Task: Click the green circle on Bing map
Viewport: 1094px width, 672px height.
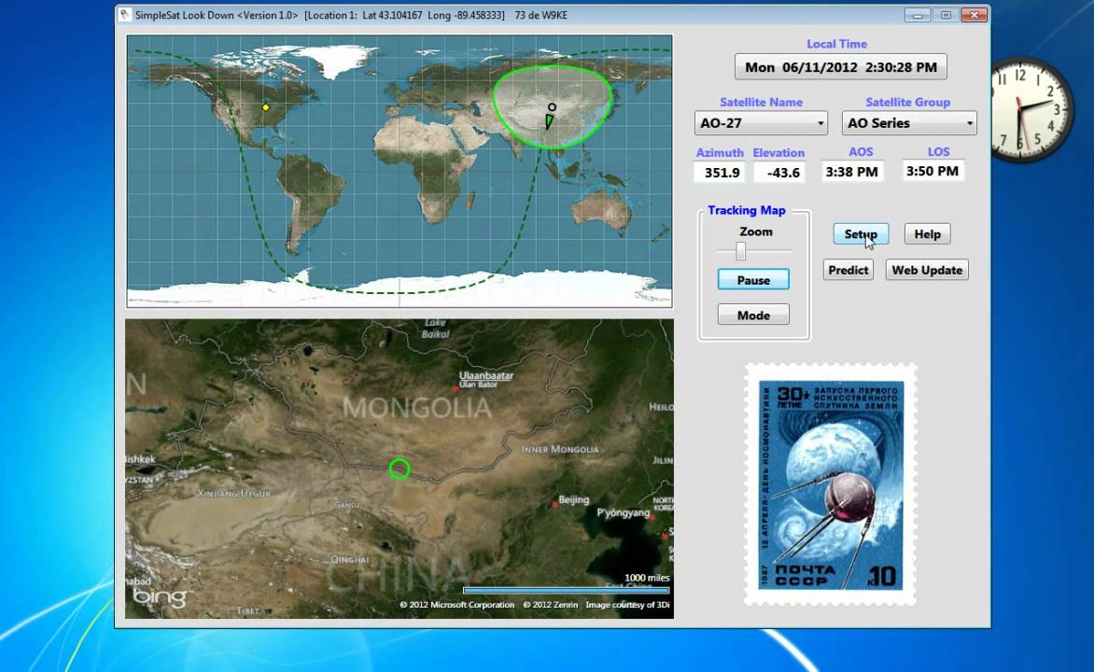Action: click(400, 469)
